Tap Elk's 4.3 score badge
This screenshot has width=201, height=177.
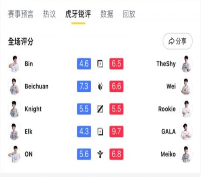point(84,132)
